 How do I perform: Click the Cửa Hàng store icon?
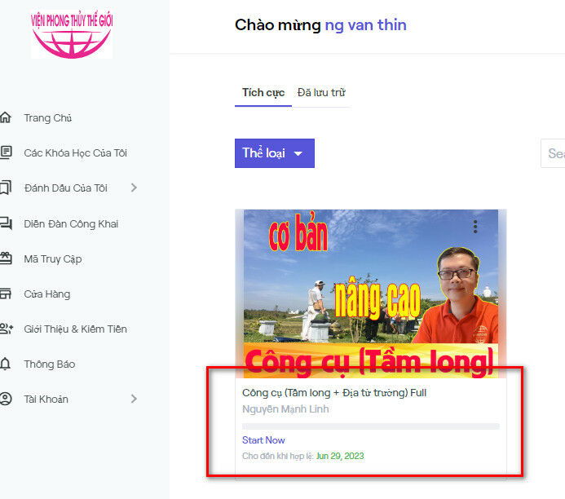point(6,294)
